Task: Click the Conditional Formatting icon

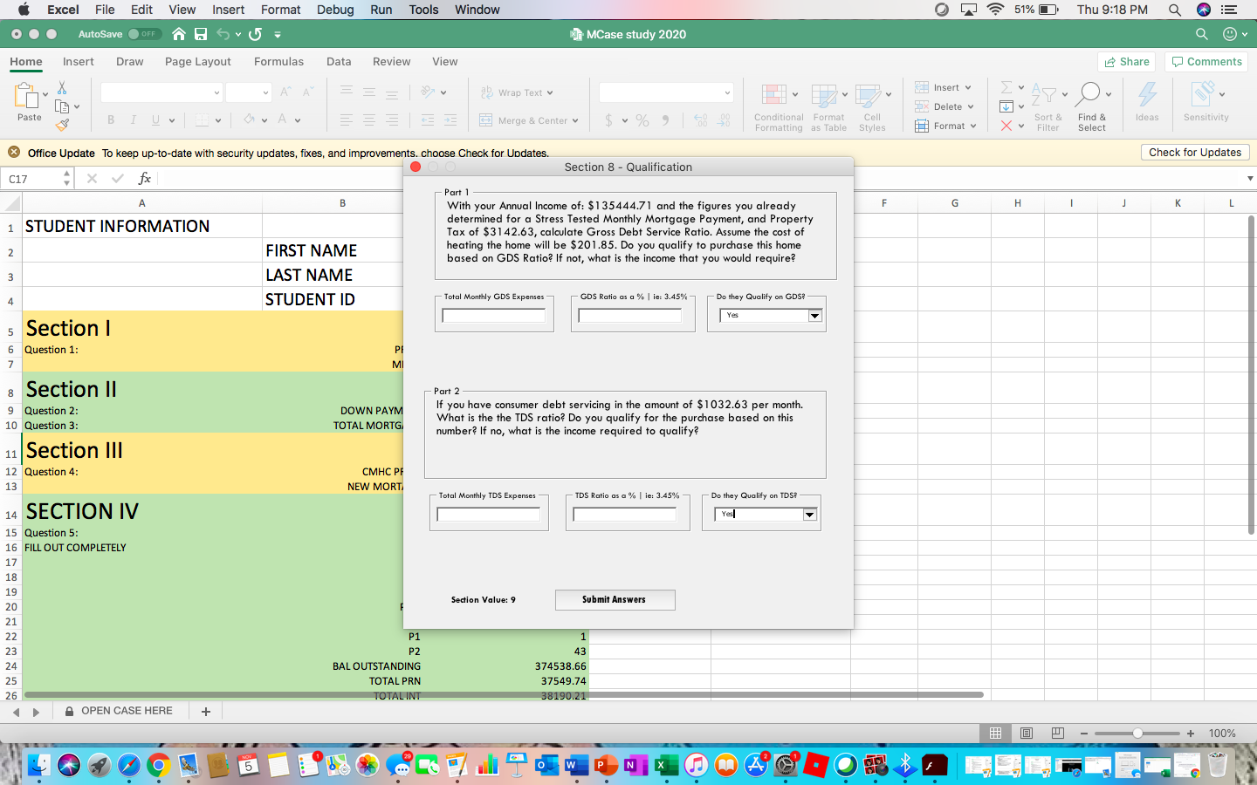Action: point(774,95)
